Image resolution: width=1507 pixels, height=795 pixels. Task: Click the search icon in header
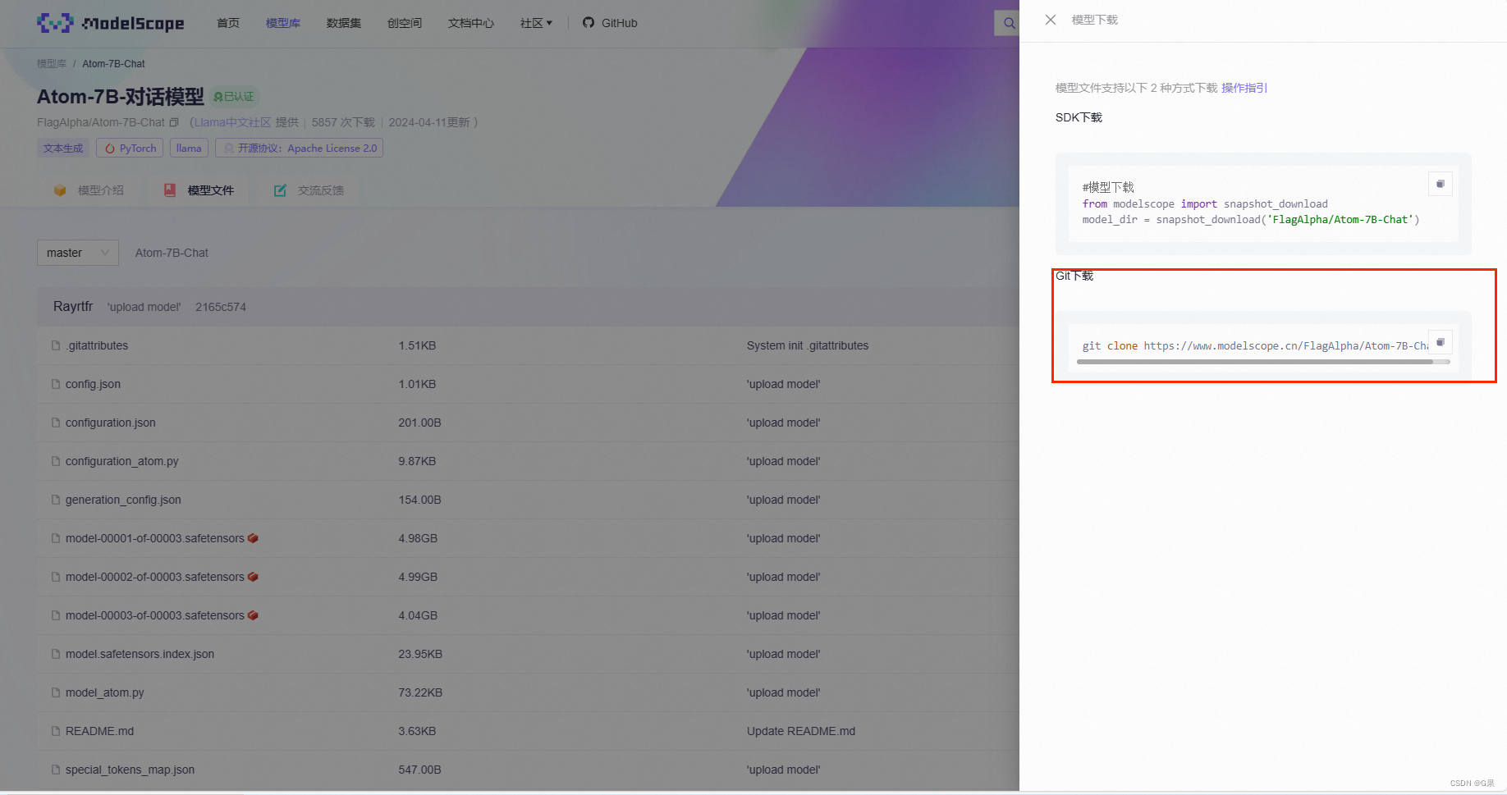(1009, 23)
